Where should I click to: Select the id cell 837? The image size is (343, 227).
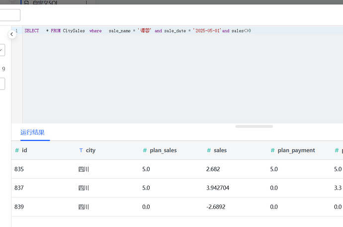click(19, 188)
